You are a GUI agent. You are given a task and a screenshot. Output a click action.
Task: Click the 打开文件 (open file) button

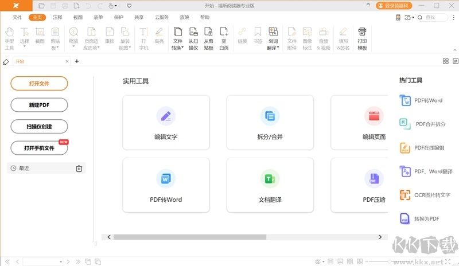(x=39, y=84)
